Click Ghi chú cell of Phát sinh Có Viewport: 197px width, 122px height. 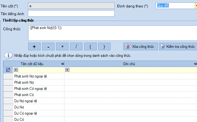point(131,95)
